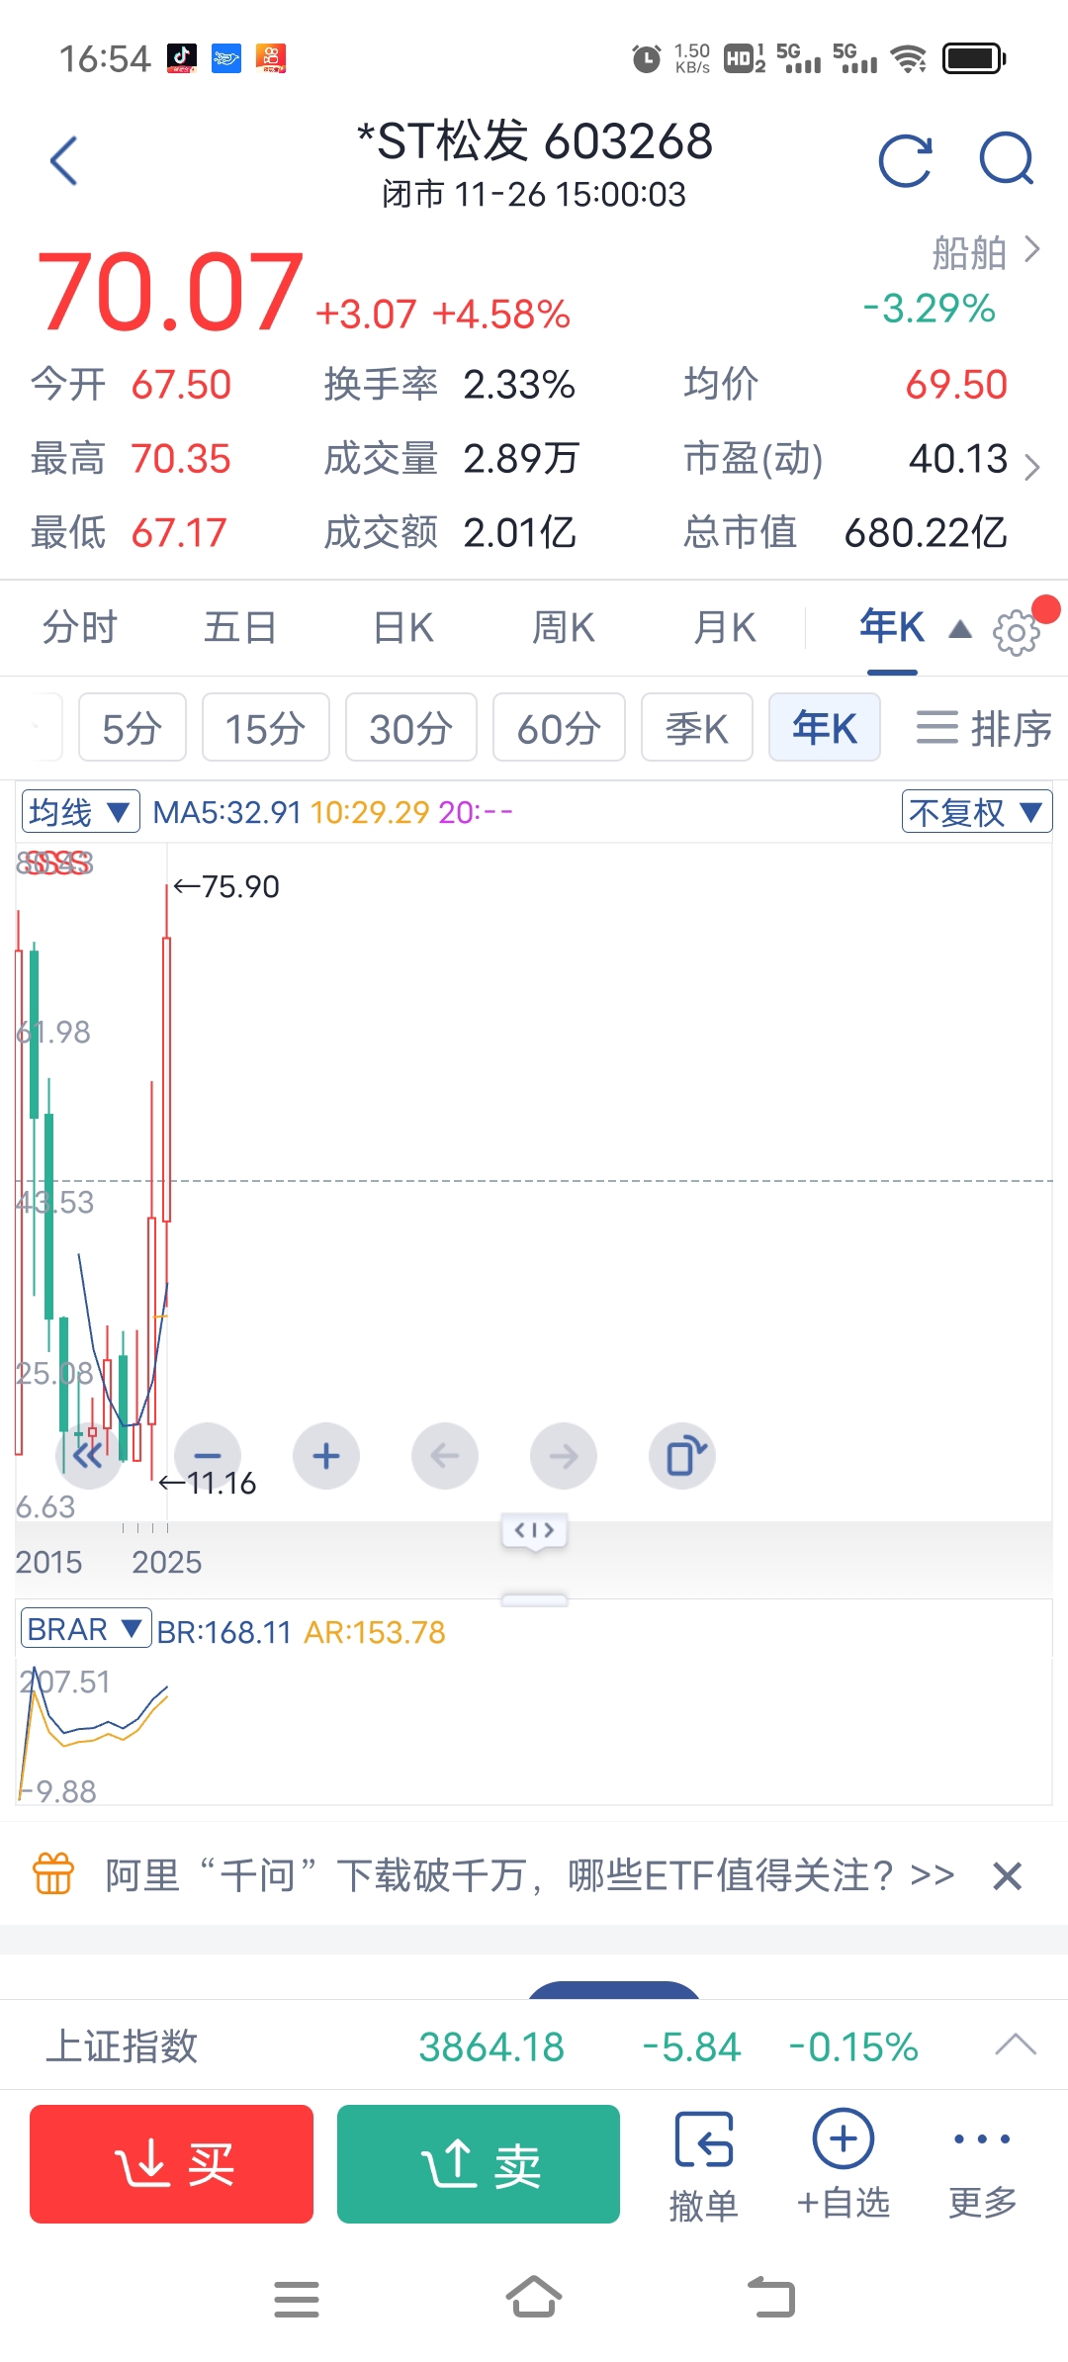Open chart settings gear icon

click(1017, 632)
